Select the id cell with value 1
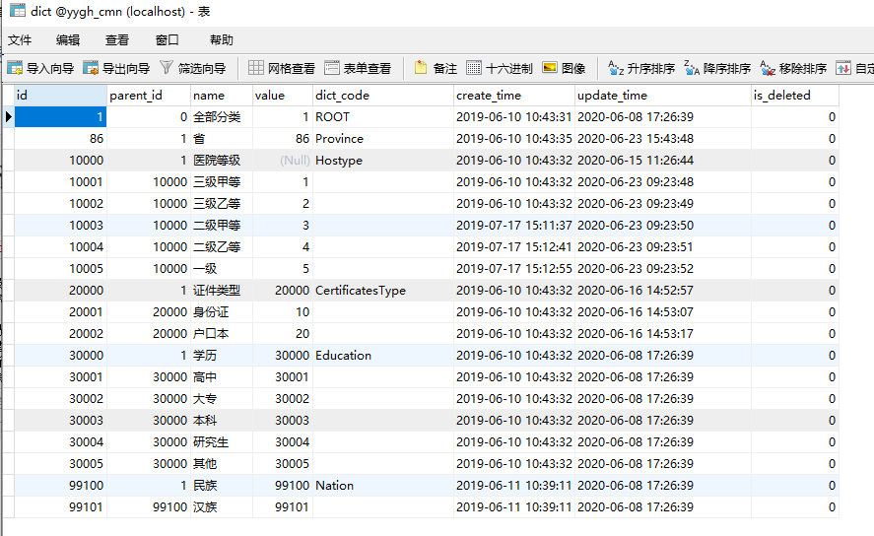The width and height of the screenshot is (874, 536). [x=60, y=117]
